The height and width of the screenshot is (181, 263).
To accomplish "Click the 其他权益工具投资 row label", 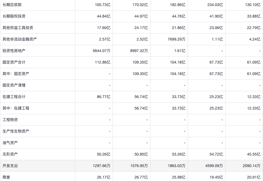I will 18,28.
